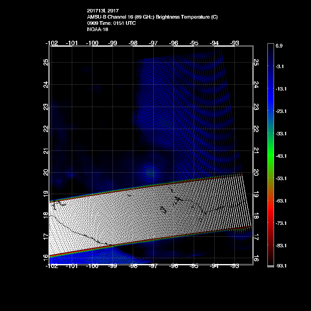311x311 pixels.
Task: Click latitude 20 on the right axis
Action: [256, 172]
